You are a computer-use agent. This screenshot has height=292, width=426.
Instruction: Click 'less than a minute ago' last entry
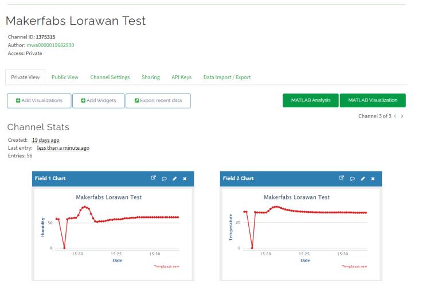click(63, 148)
